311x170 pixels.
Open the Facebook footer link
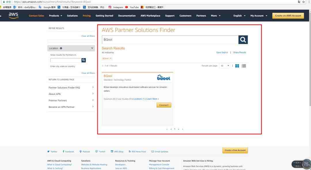(68, 152)
